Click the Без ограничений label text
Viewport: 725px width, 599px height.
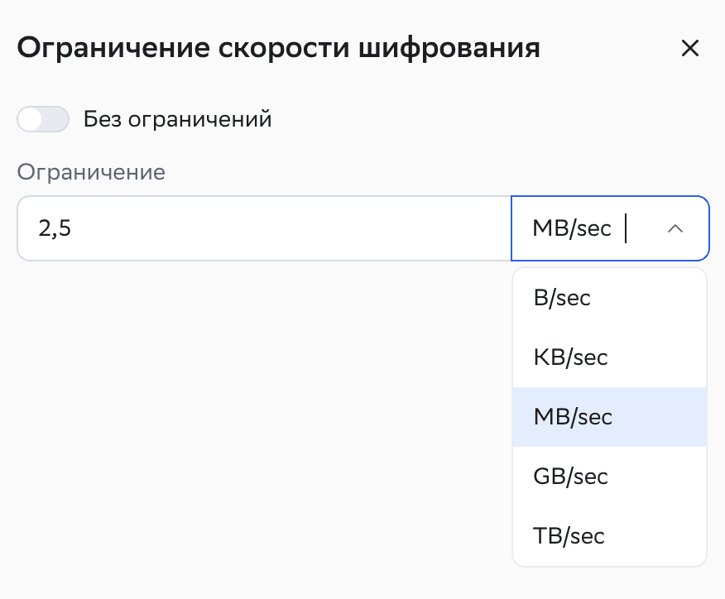[x=177, y=119]
